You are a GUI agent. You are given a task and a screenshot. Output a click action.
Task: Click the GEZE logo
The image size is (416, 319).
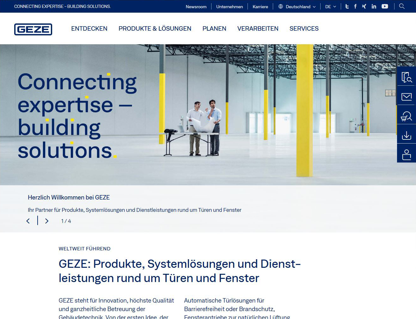pos(33,29)
